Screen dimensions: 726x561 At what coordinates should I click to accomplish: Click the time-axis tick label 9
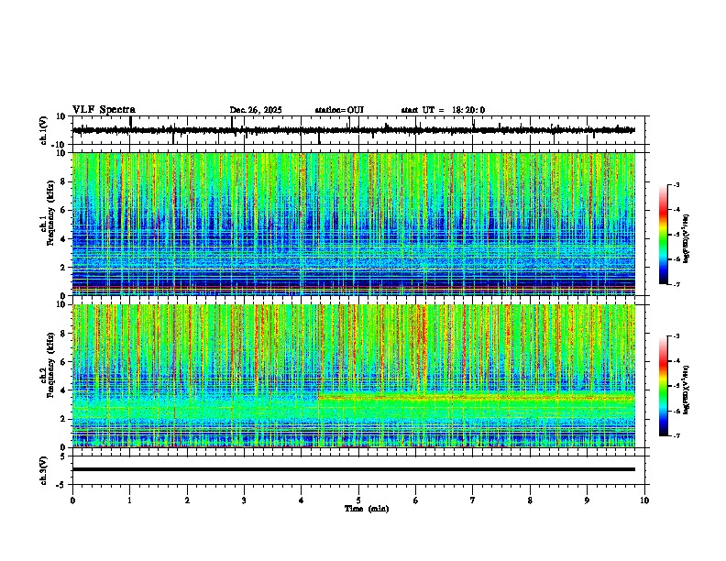pos(587,500)
